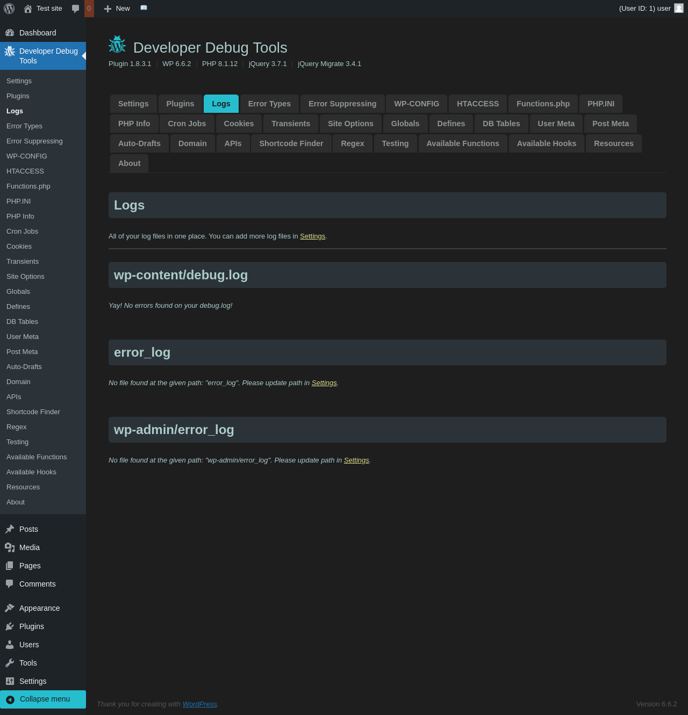Open the New content dropdown
The height and width of the screenshot is (715, 688).
pyautogui.click(x=117, y=9)
